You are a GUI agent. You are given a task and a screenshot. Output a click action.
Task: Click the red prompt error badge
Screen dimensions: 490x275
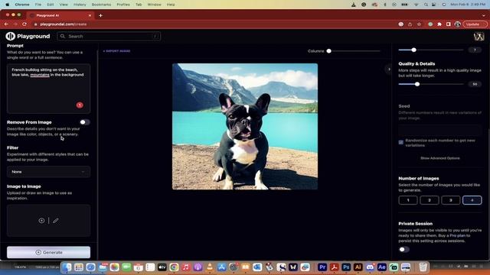click(x=80, y=105)
